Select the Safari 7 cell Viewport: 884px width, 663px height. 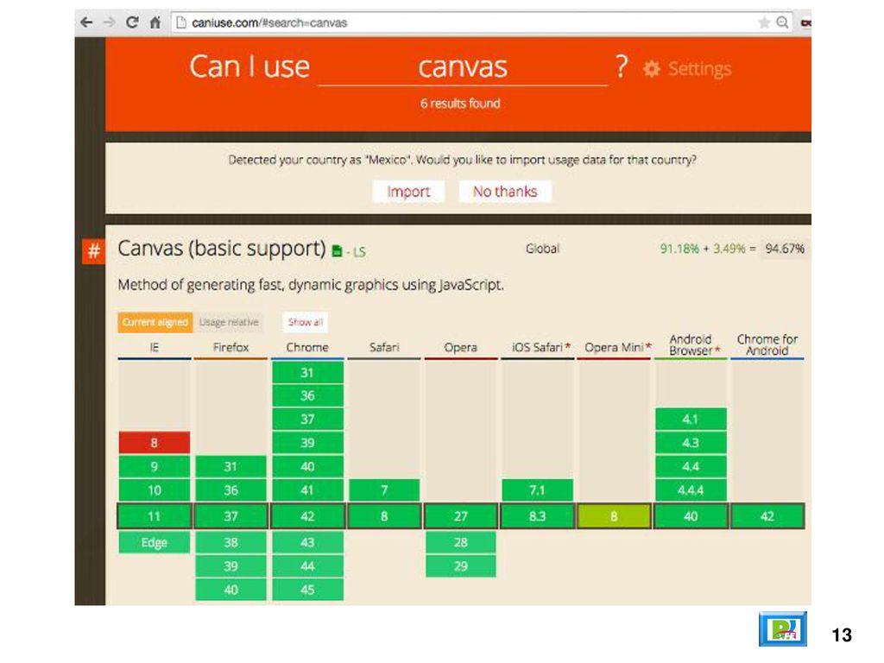384,490
